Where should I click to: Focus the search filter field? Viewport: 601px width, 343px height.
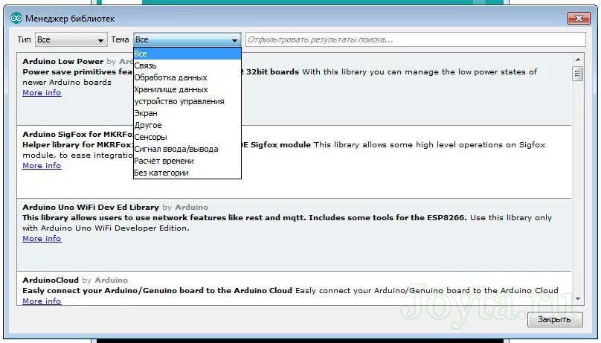[416, 39]
